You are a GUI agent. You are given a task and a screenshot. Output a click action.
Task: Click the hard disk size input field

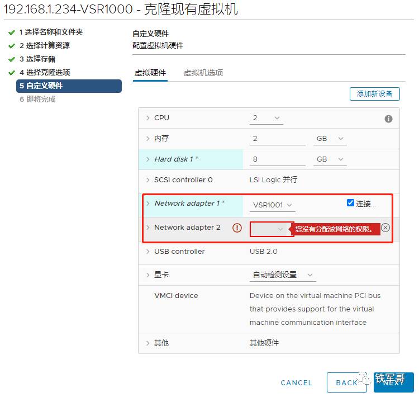pyautogui.click(x=277, y=159)
